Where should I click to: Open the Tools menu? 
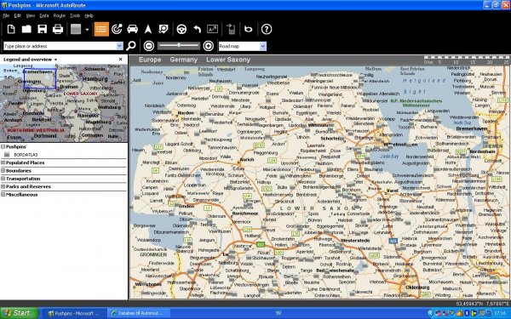tap(75, 15)
